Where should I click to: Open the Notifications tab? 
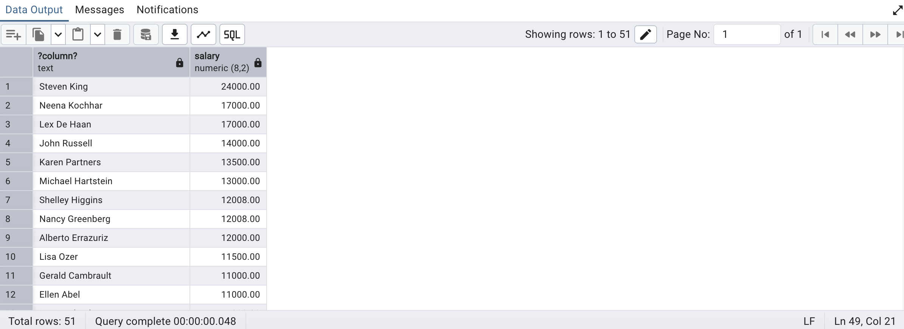coord(167,10)
